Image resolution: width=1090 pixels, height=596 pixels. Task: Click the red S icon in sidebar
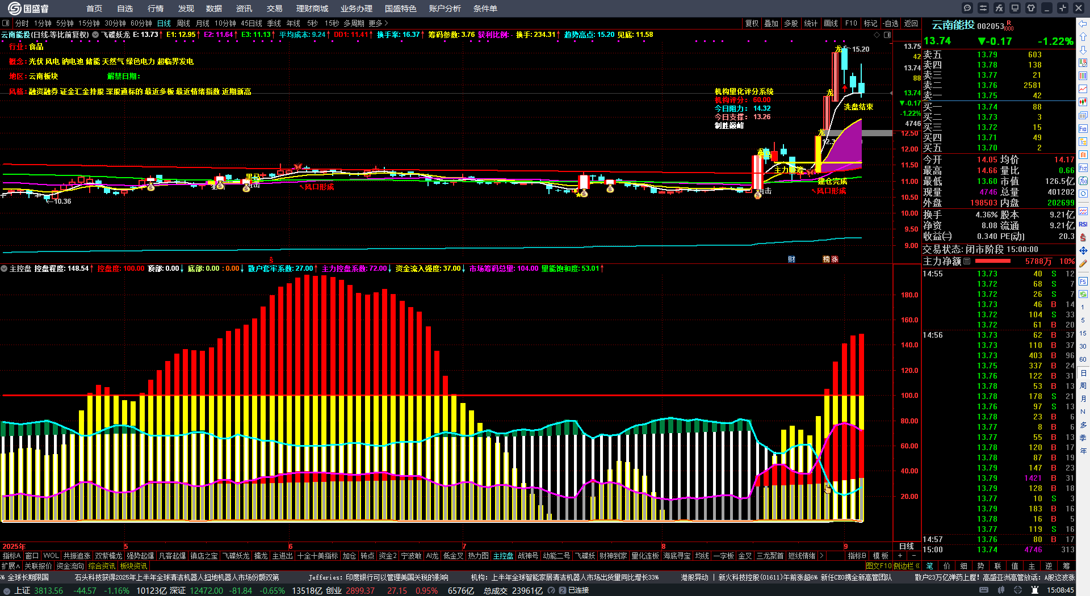coord(1083,237)
